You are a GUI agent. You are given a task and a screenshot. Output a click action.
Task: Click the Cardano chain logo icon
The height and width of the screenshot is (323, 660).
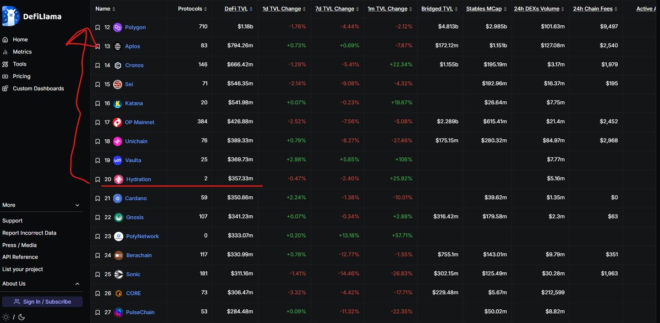(x=117, y=198)
